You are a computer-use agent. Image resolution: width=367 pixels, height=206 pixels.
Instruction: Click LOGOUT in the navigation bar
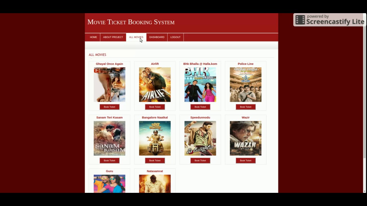(175, 37)
